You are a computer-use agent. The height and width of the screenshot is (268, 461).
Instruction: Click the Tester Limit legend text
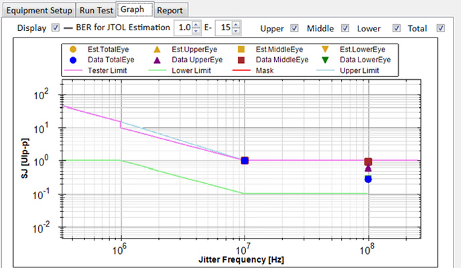point(107,70)
